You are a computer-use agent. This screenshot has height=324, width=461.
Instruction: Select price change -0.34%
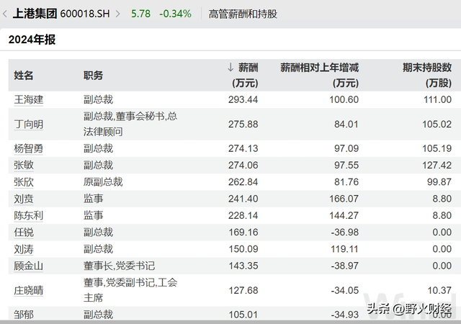click(175, 14)
